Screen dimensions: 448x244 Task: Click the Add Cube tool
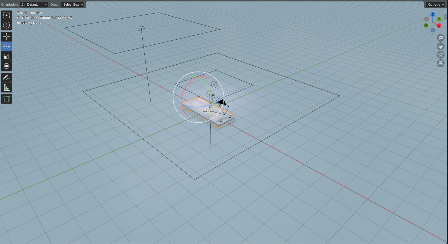click(6, 99)
